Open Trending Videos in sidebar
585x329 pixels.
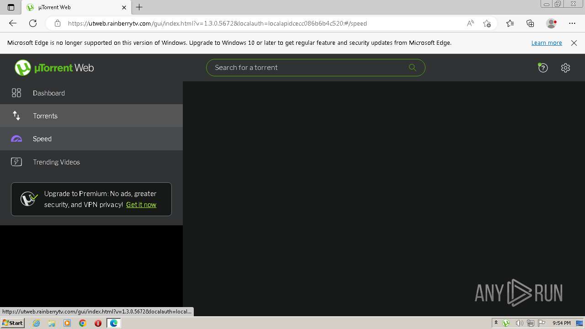[x=91, y=162]
